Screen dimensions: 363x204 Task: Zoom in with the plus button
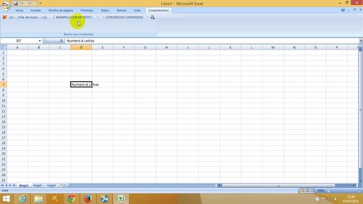coord(360,190)
